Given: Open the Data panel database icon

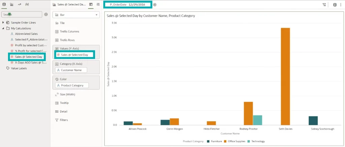Looking at the screenshot, I should tap(4, 4).
